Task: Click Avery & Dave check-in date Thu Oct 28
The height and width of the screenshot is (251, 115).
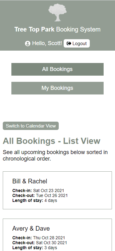Action: [49, 238]
